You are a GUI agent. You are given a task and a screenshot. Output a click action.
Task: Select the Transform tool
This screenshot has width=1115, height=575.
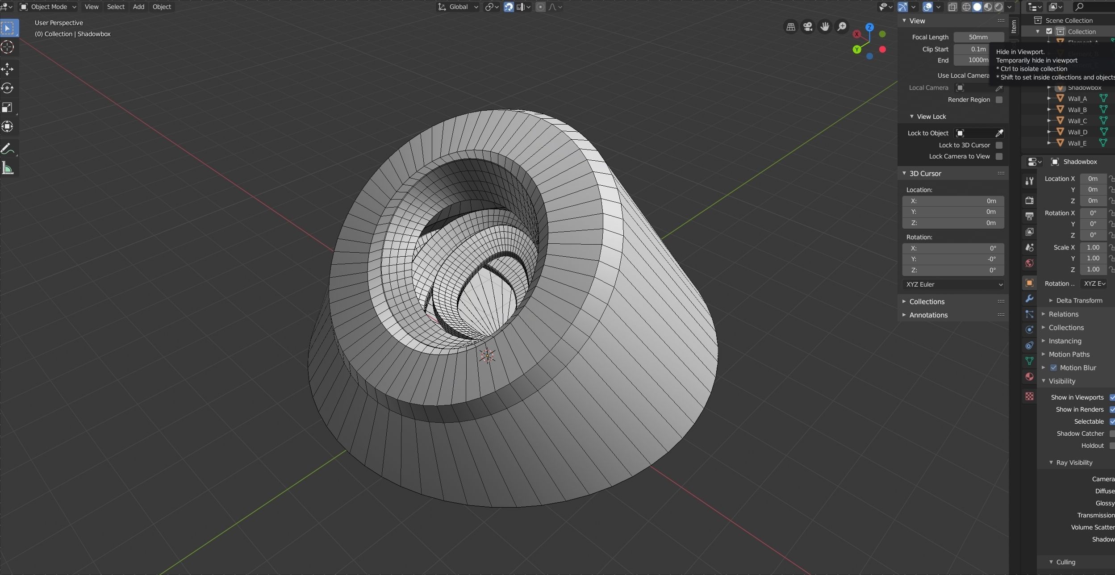[x=8, y=127]
